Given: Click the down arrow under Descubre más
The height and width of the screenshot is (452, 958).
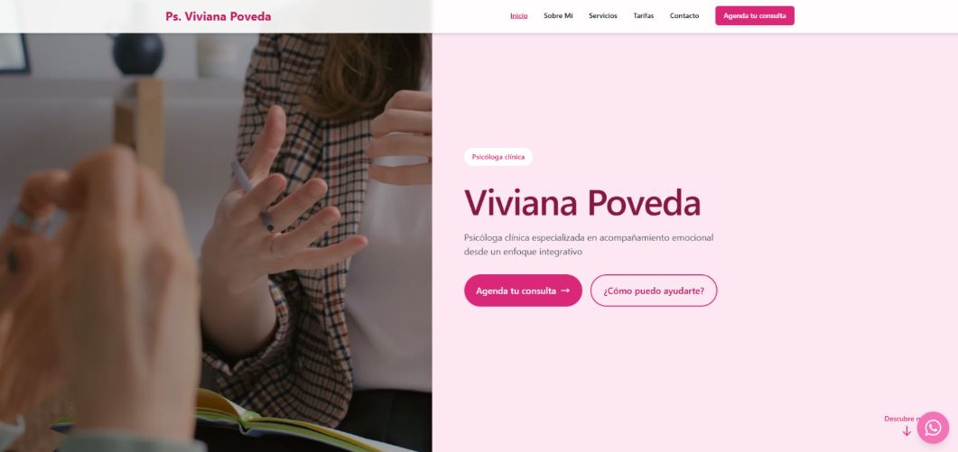Looking at the screenshot, I should (907, 431).
